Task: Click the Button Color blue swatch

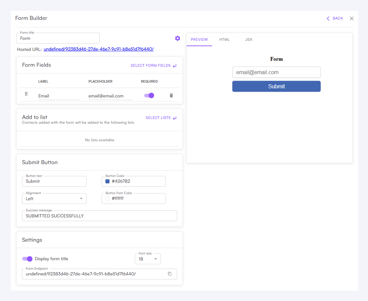Action: [x=107, y=181]
